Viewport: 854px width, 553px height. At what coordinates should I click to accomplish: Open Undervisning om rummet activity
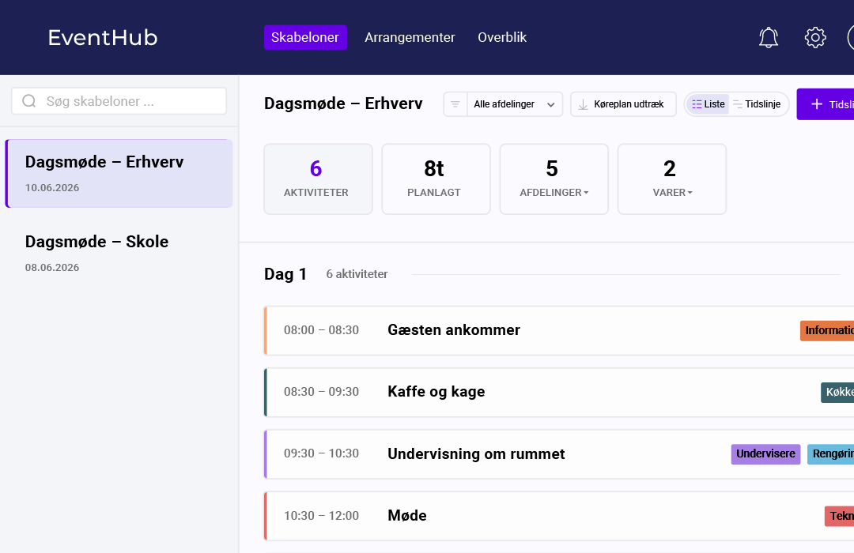click(x=559, y=454)
